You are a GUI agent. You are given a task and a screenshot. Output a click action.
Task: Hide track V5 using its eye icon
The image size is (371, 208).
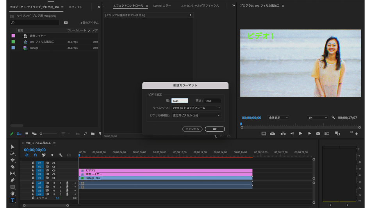(54, 171)
